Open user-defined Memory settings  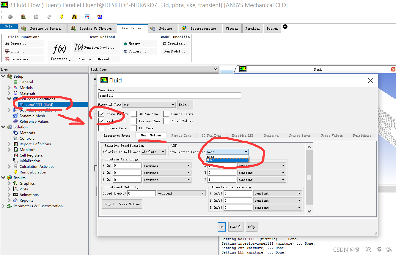coord(139,44)
